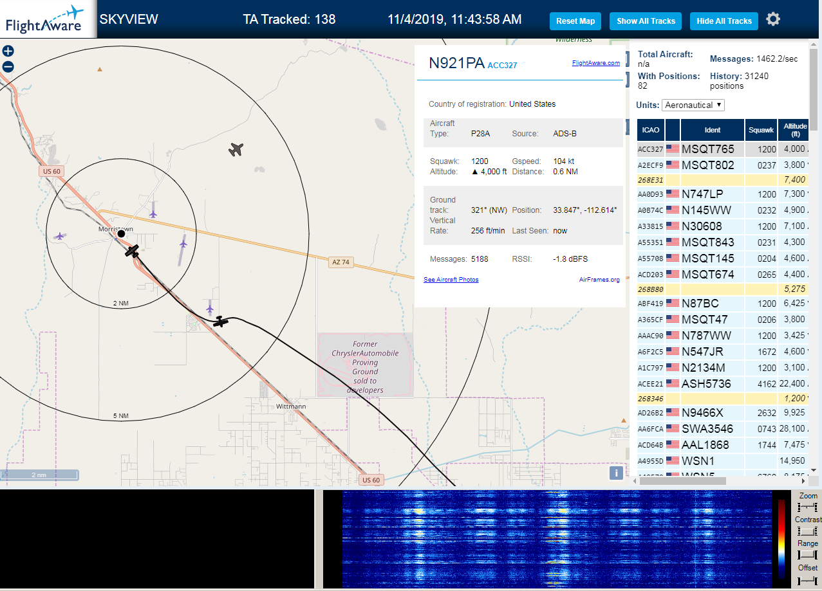822x591 pixels.
Task: Select the purple aircraft west of Morristown
Action: (60, 236)
